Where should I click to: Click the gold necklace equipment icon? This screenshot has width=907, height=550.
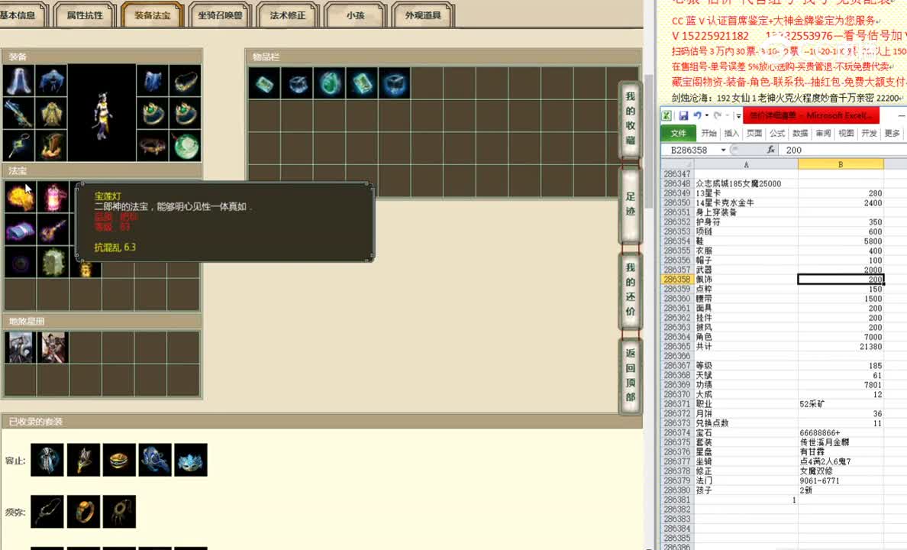click(186, 80)
